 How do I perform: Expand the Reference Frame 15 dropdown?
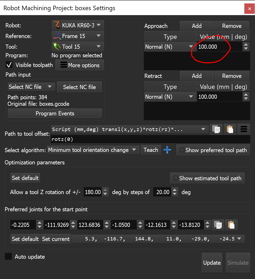coord(78,36)
